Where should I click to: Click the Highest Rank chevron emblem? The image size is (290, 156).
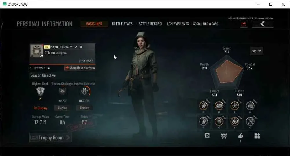(40, 91)
